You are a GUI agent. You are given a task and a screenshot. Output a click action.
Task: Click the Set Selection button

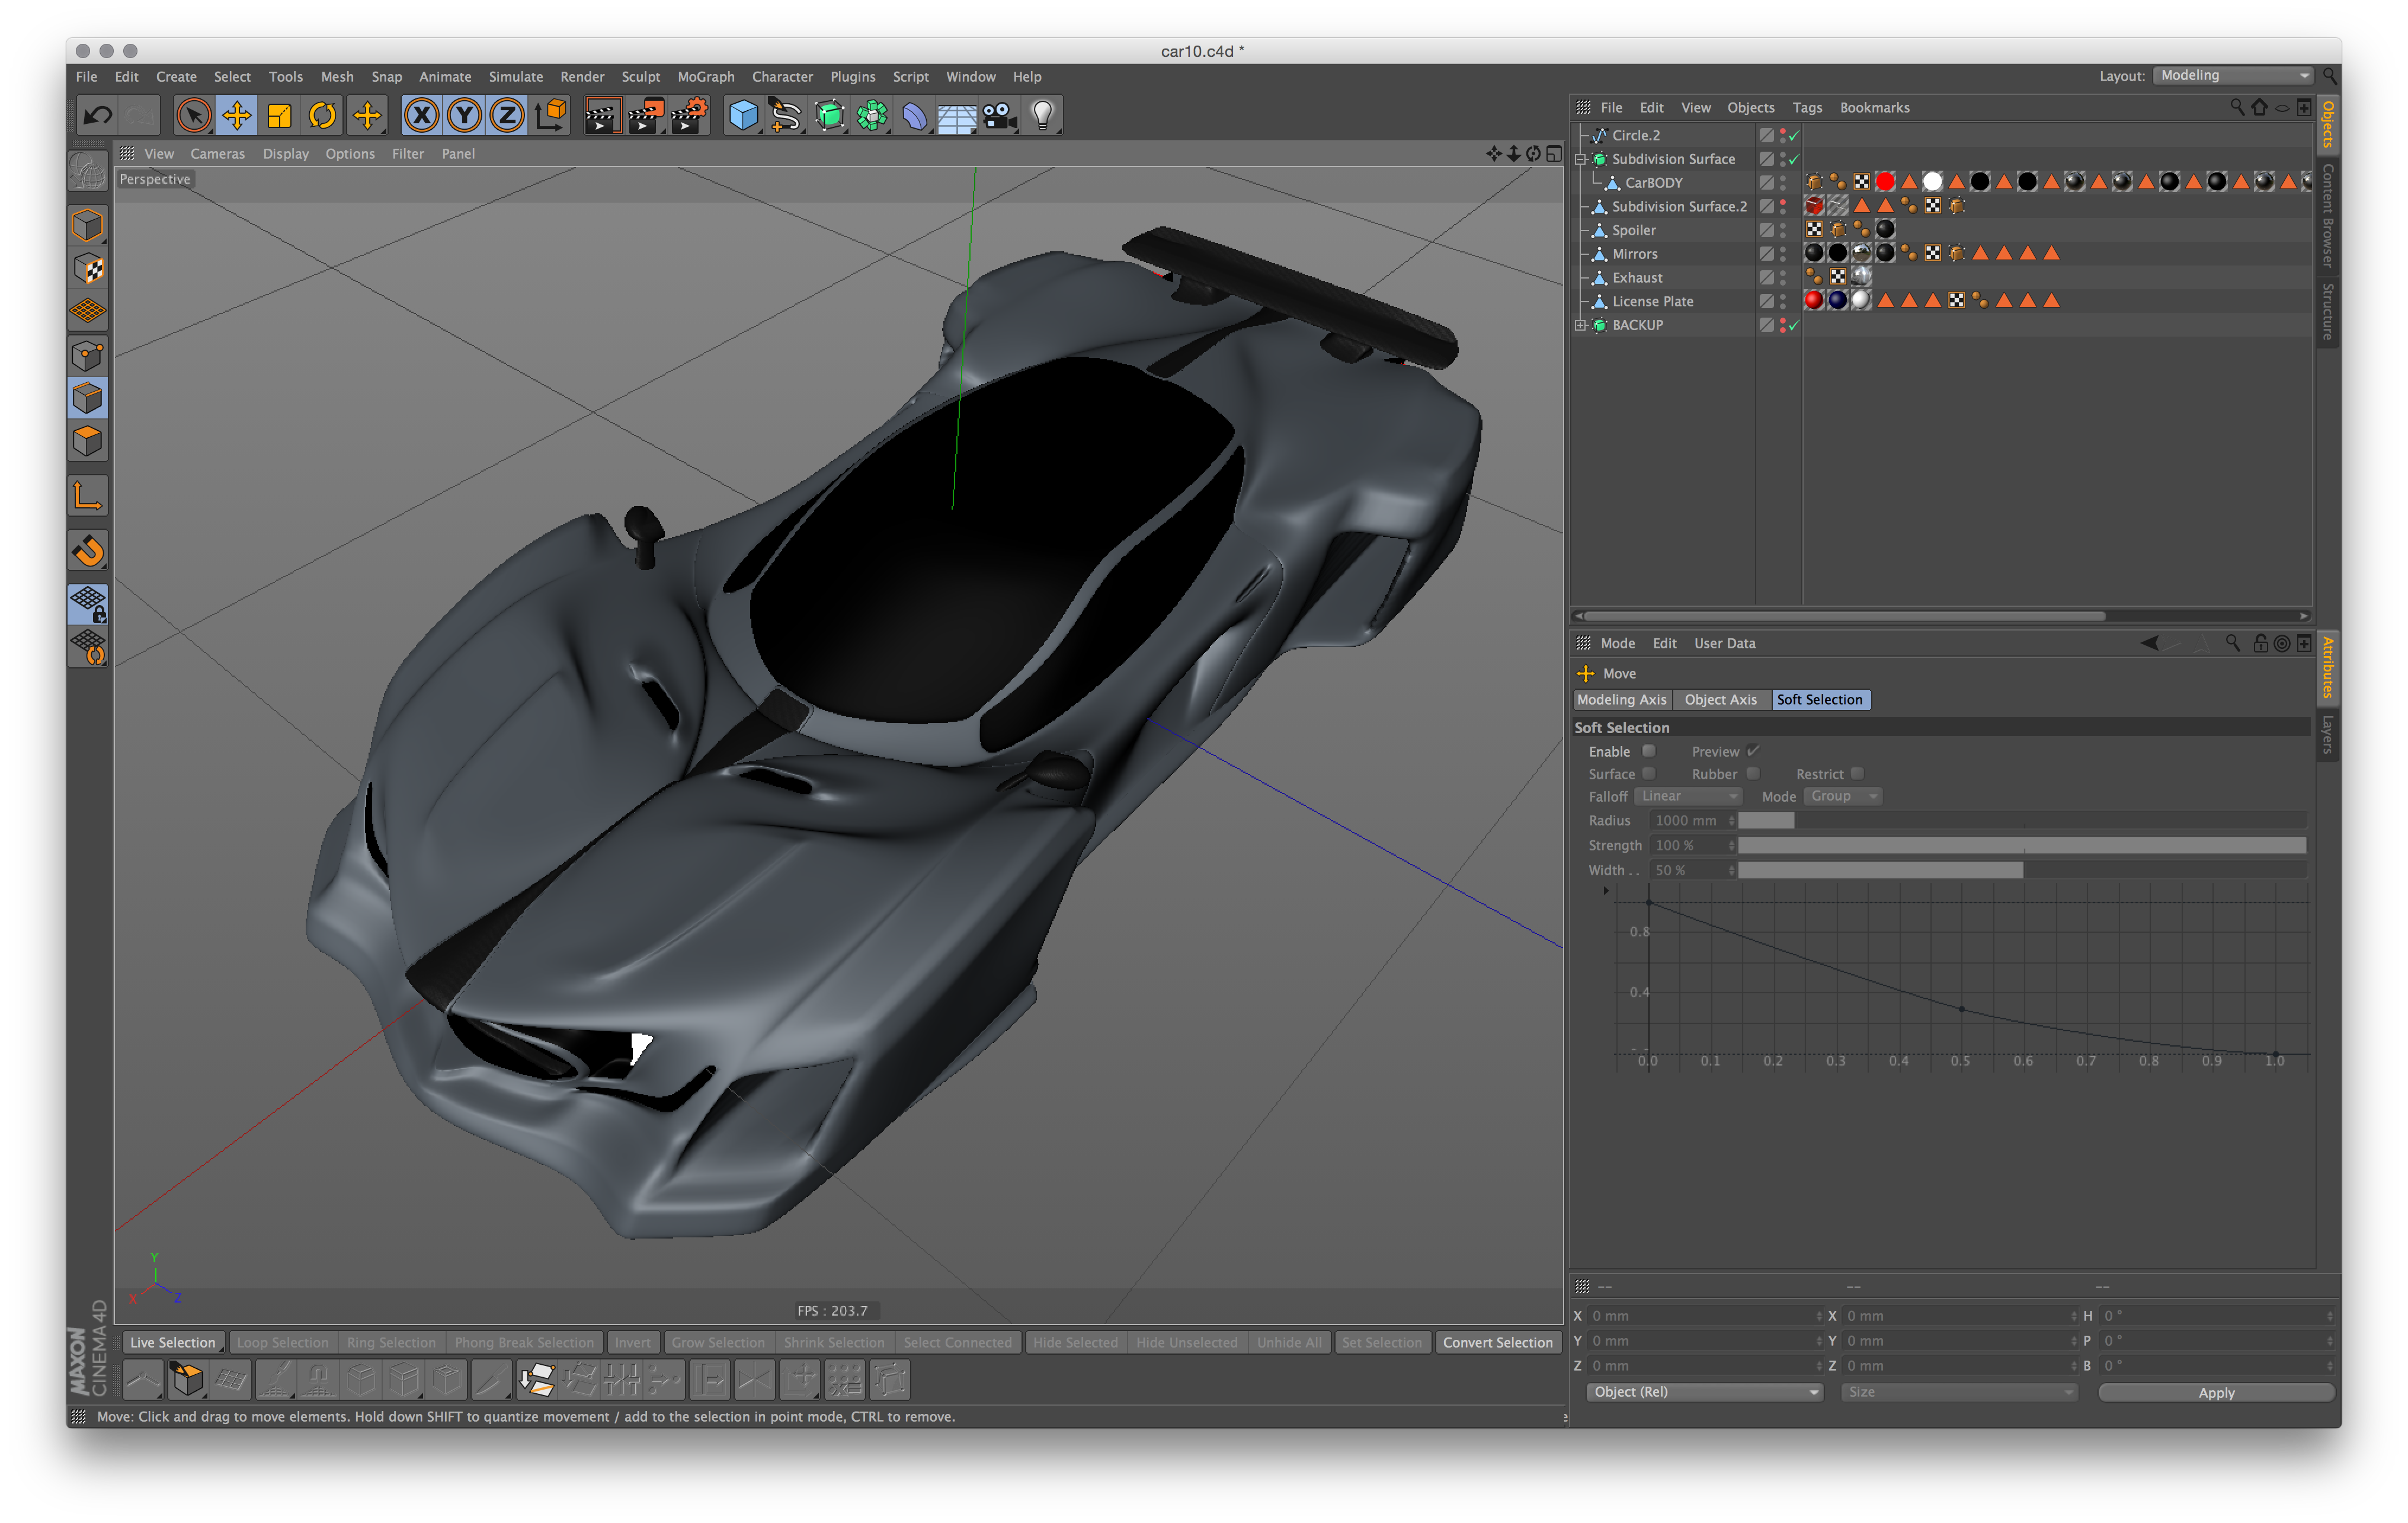(1381, 1342)
